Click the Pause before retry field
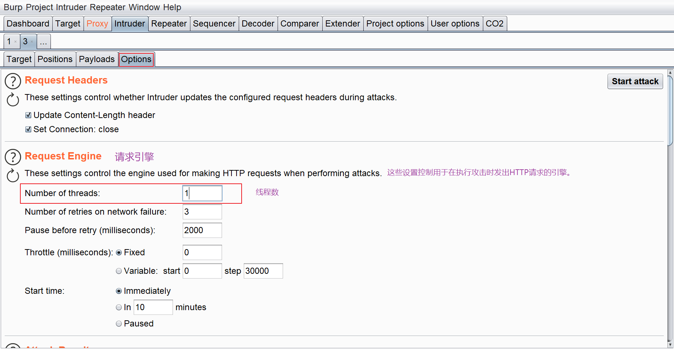 202,231
